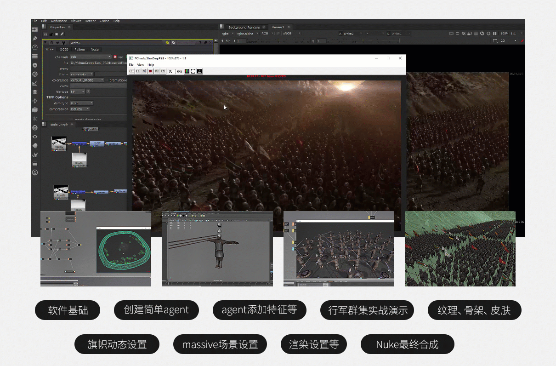Open the Color nodes wheel icon
Screen dimensions: 556x366
click(35, 65)
